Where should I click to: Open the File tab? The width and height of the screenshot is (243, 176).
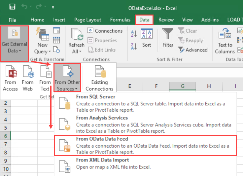13,20
